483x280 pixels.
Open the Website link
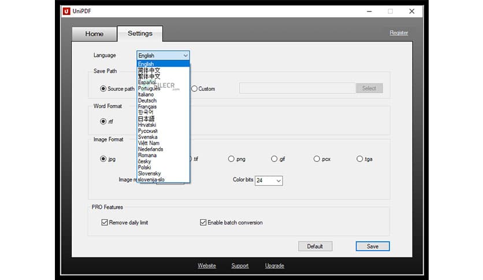point(207,266)
